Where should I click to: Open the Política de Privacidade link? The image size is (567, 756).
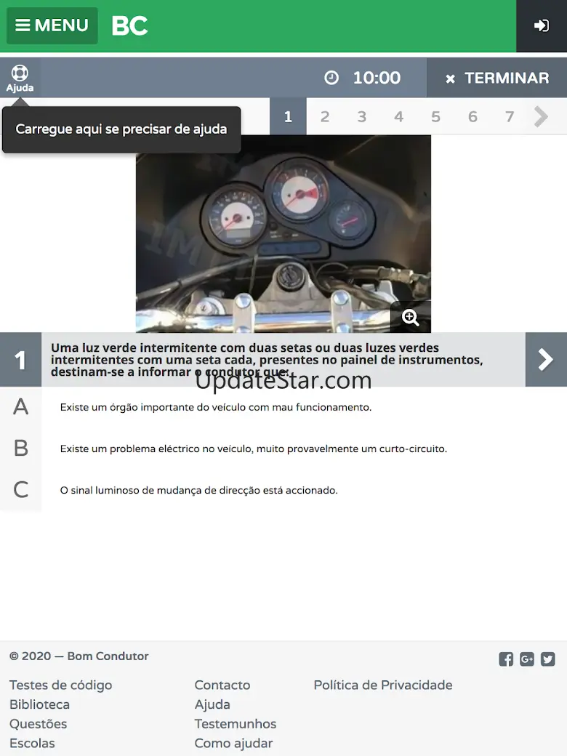point(383,685)
